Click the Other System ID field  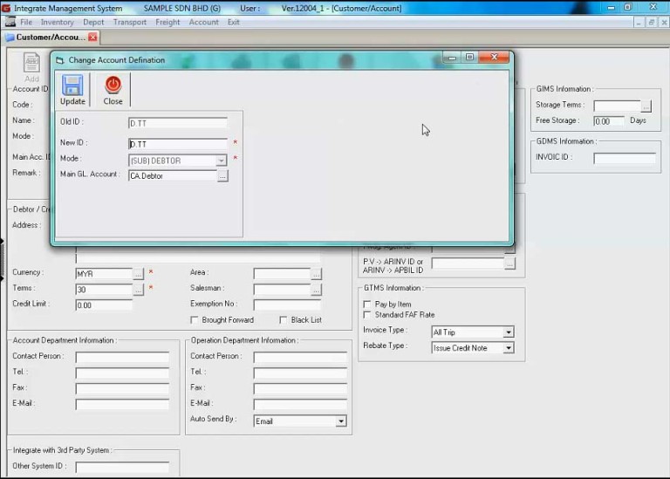coord(122,467)
